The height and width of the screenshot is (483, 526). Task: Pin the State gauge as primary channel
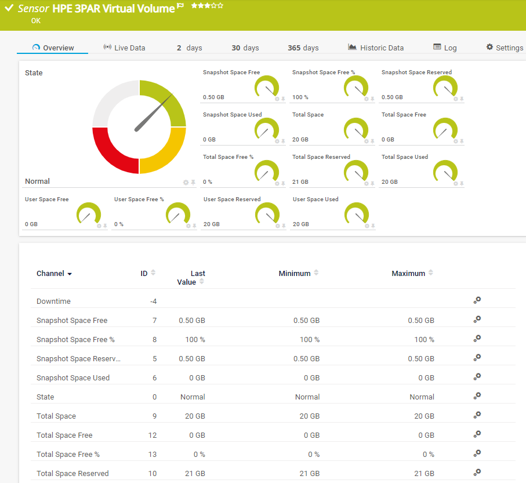tap(193, 183)
